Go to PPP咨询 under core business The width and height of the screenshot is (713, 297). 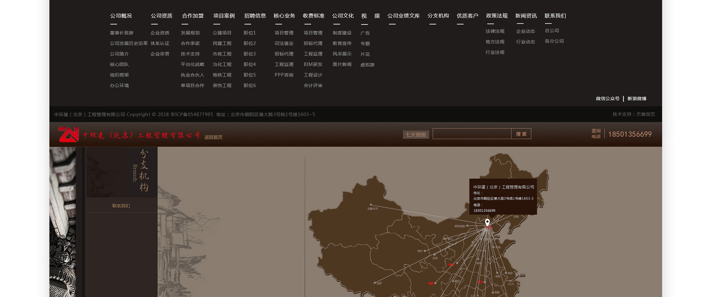point(284,75)
